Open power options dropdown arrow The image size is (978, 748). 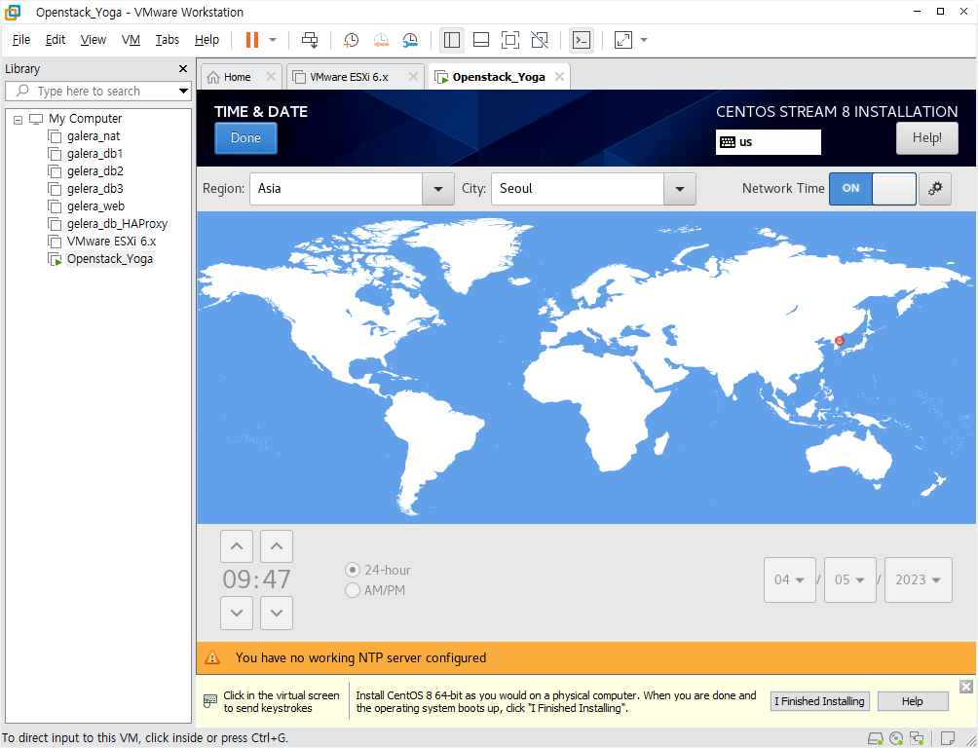click(273, 40)
